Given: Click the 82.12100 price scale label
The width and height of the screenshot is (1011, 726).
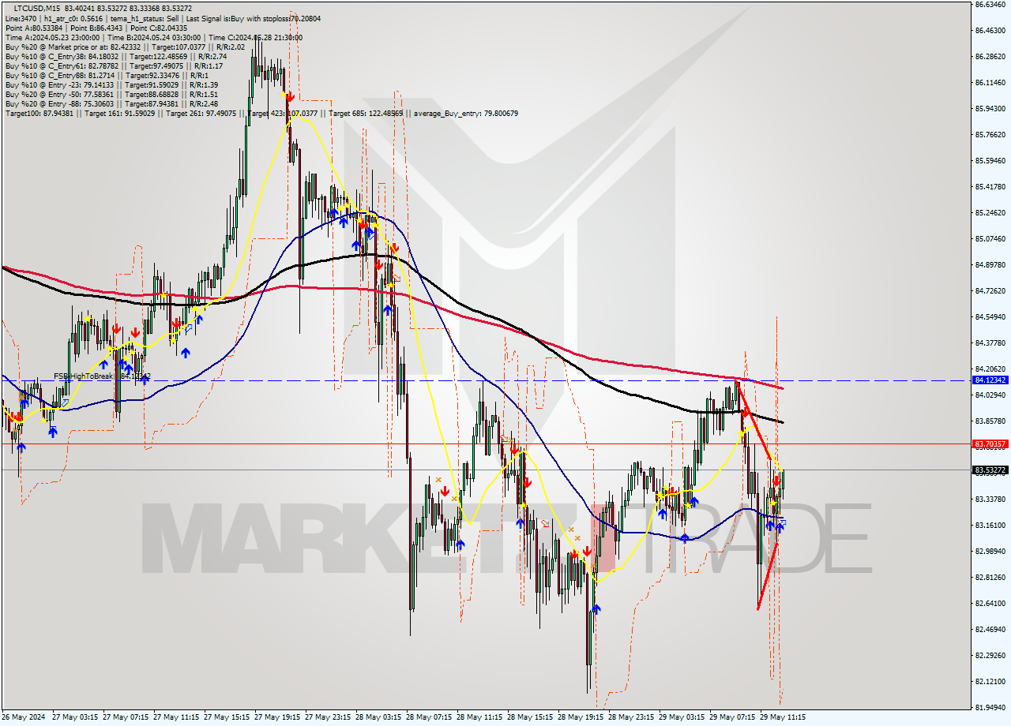Looking at the screenshot, I should coord(990,682).
